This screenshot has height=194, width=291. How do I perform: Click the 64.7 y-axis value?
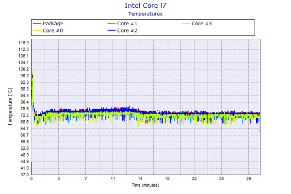click(x=25, y=129)
